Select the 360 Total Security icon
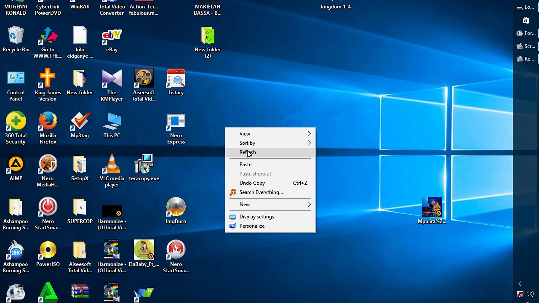Image resolution: width=539 pixels, height=303 pixels. pyautogui.click(x=16, y=121)
